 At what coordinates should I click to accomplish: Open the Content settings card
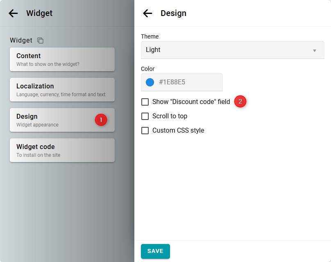[x=62, y=59]
